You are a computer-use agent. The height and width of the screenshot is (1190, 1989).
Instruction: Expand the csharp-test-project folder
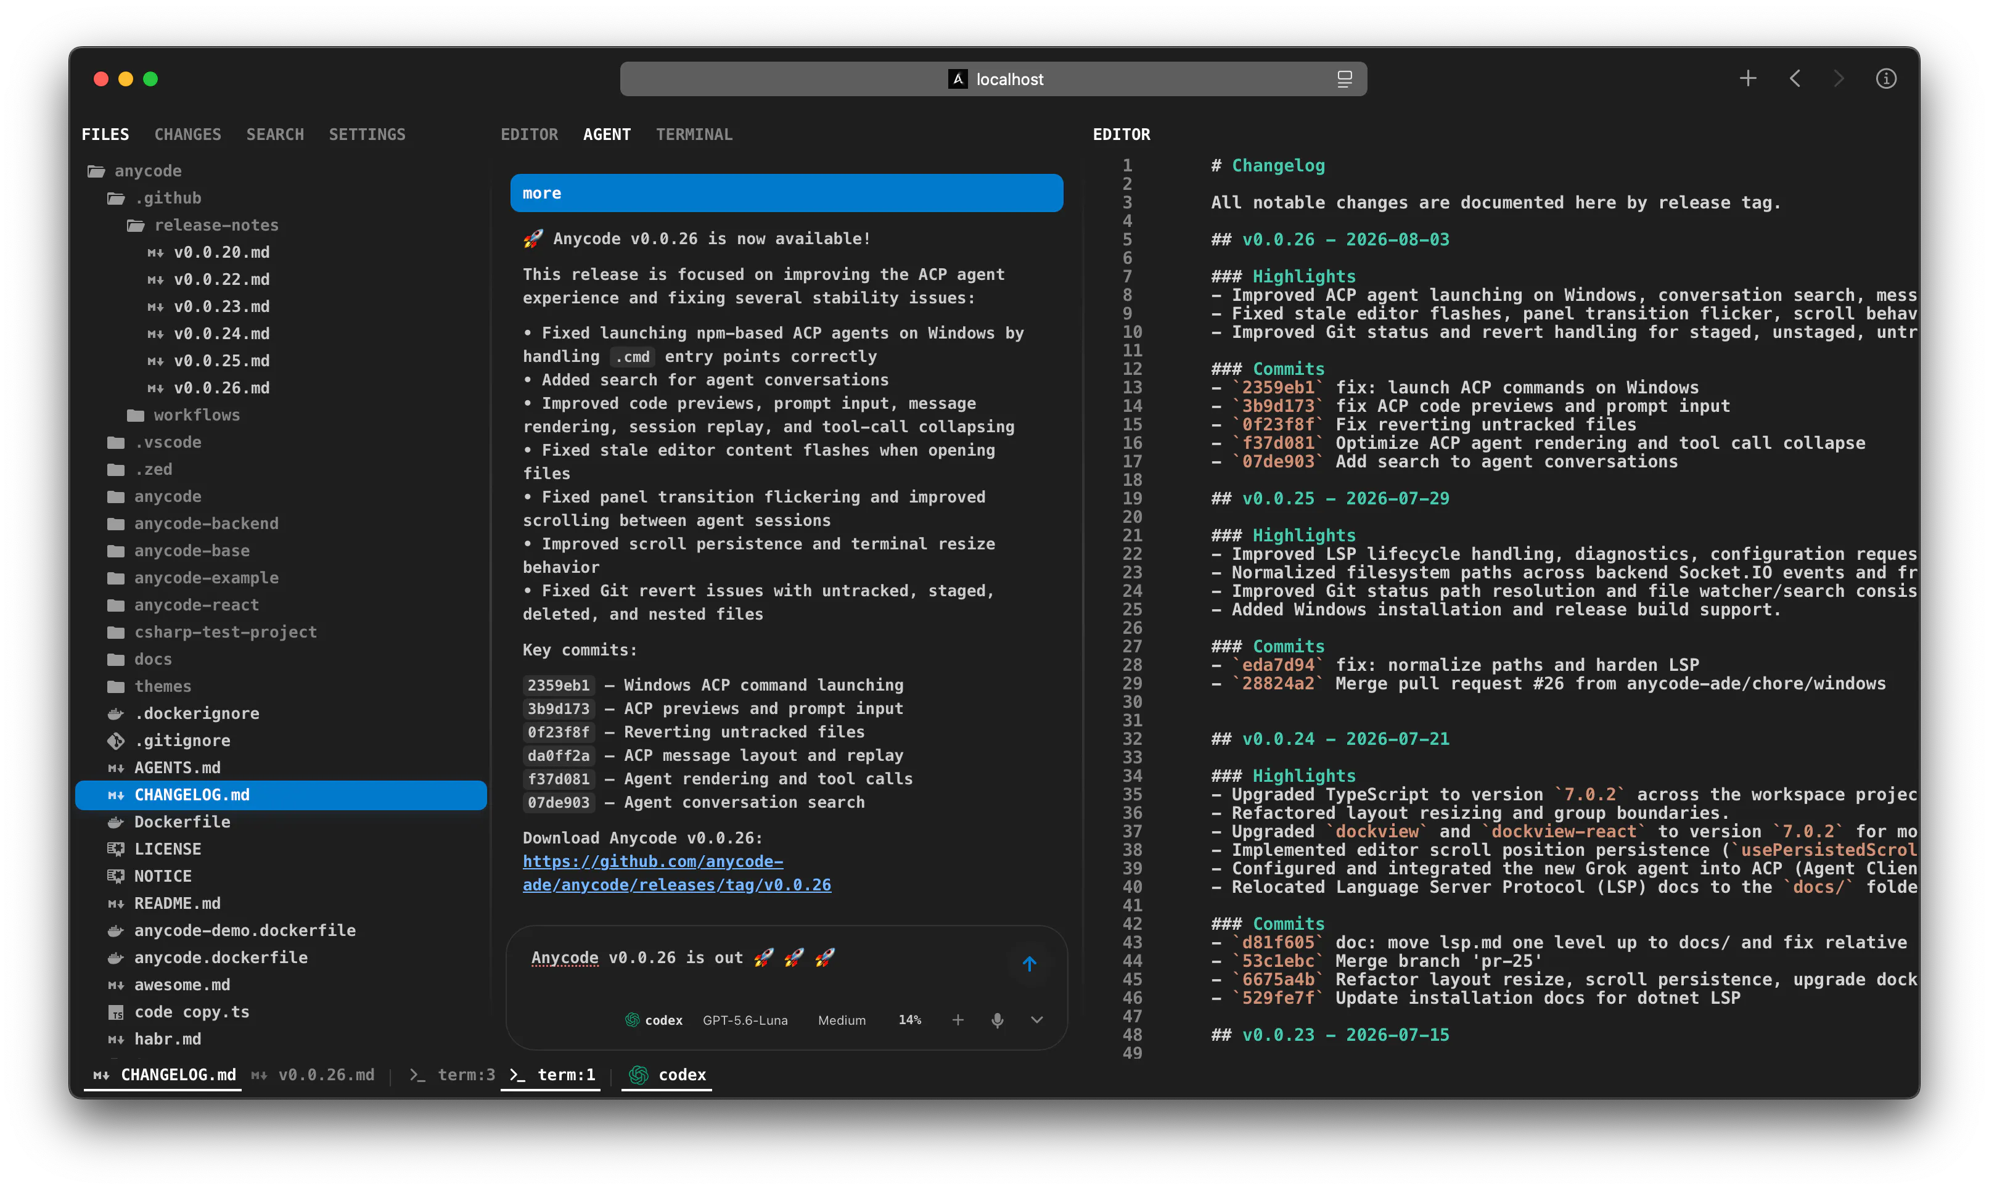point(213,633)
